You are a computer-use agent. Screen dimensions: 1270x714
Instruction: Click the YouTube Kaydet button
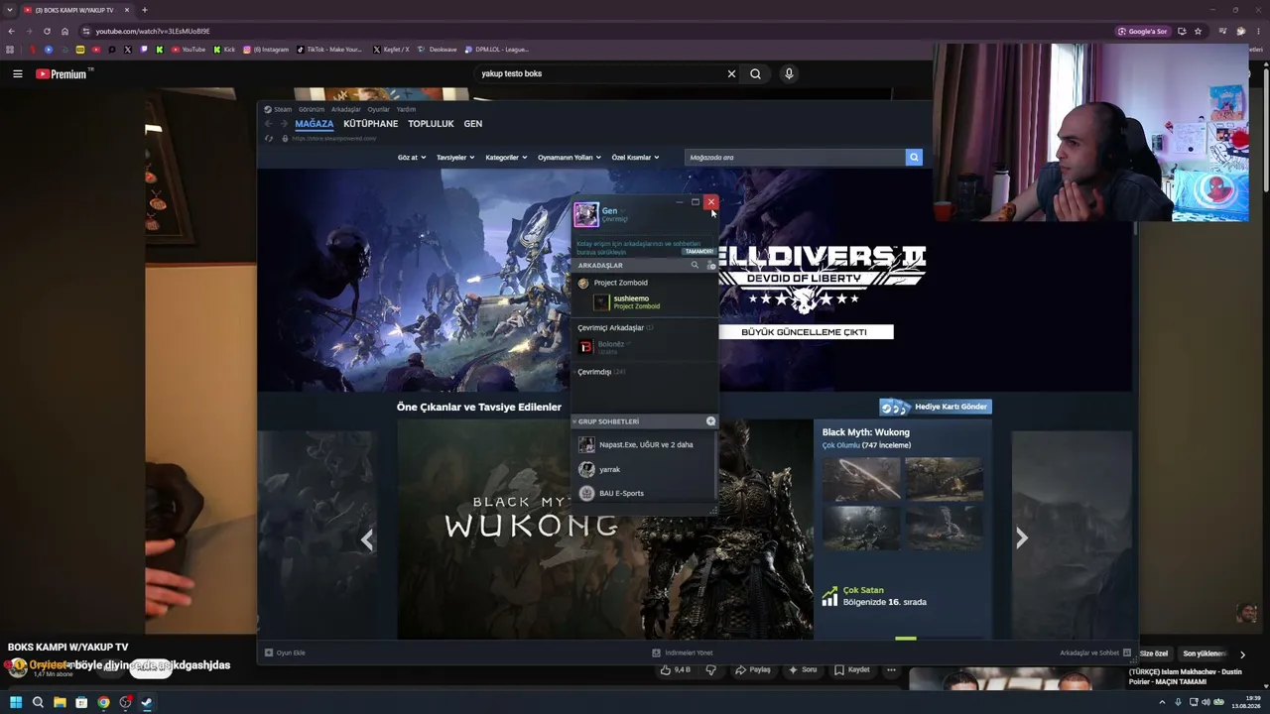[x=852, y=670]
